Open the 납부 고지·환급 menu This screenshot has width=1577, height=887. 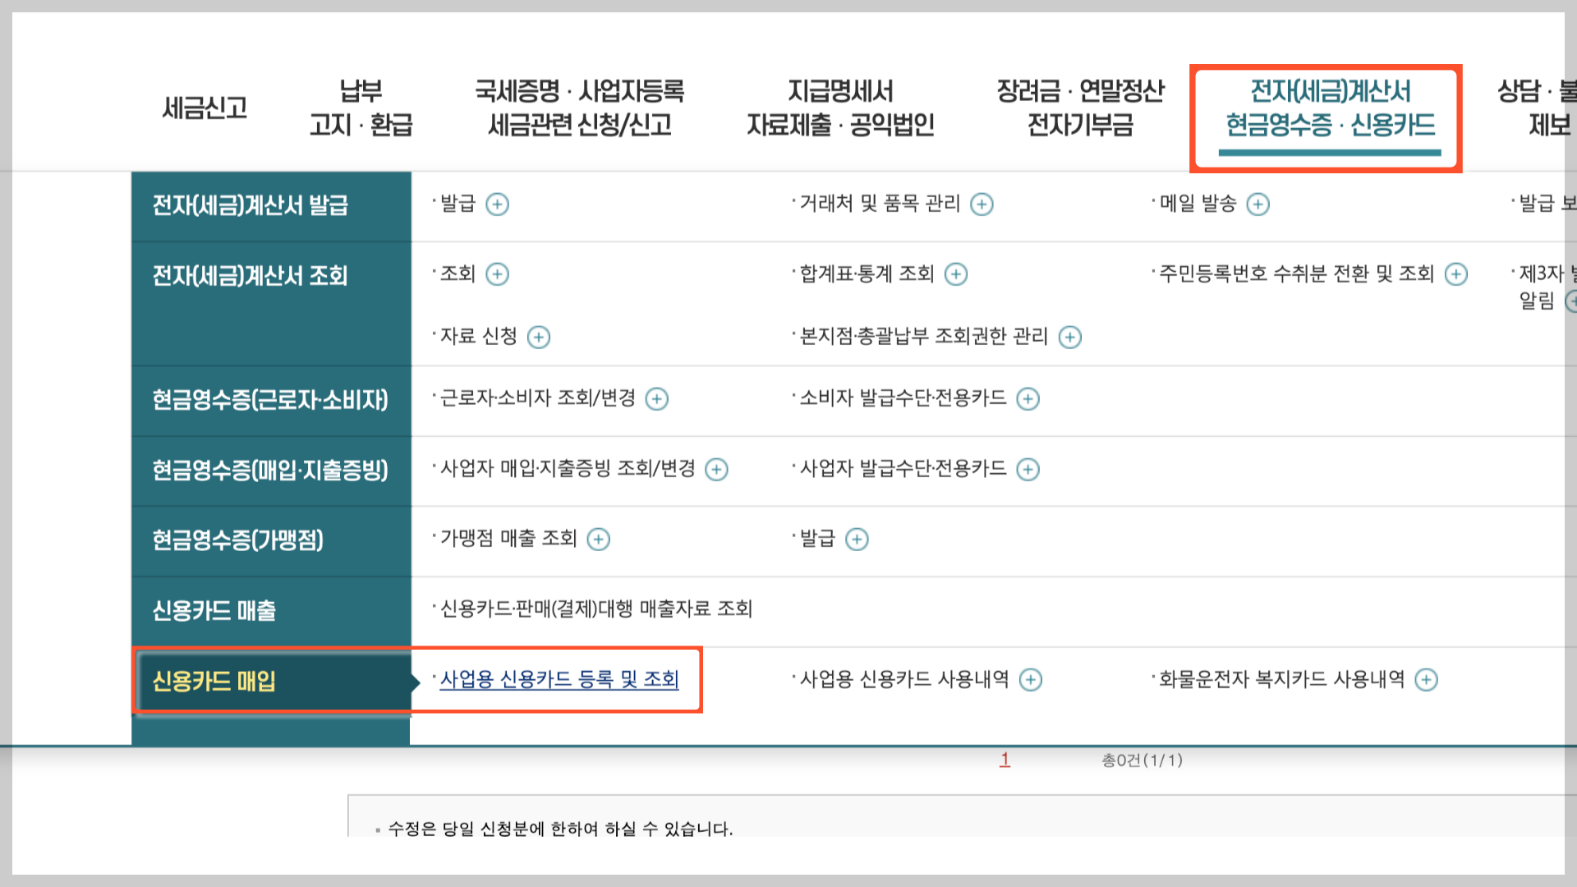(361, 108)
